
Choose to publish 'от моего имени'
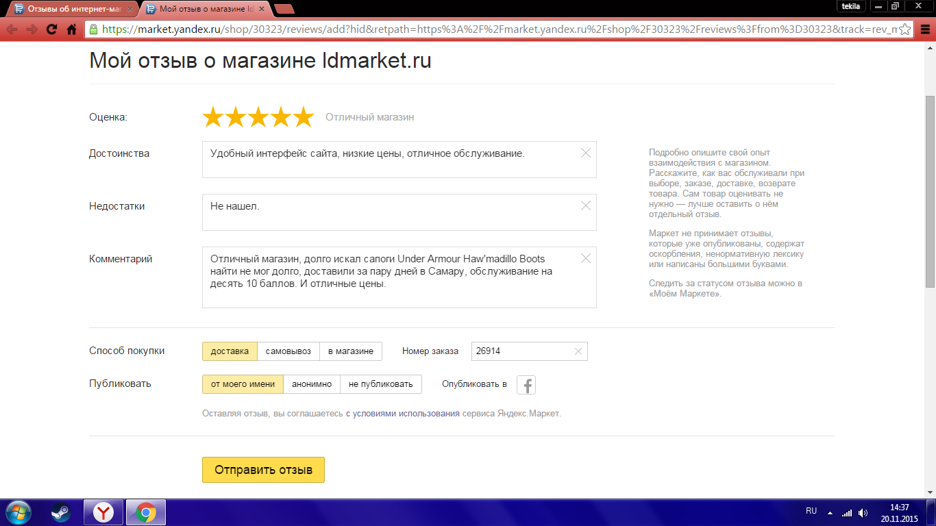click(x=243, y=384)
